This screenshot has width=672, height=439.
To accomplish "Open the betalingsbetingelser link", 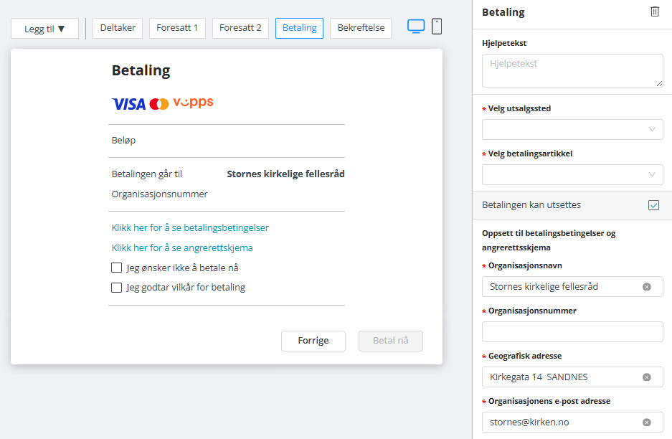I will click(190, 227).
